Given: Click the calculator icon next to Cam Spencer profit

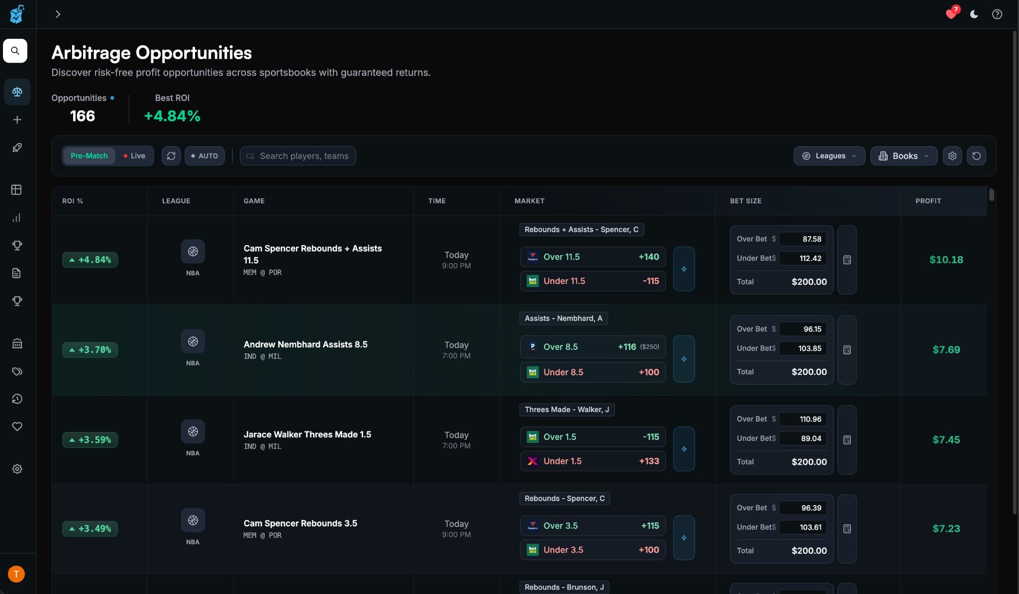Looking at the screenshot, I should (x=847, y=259).
